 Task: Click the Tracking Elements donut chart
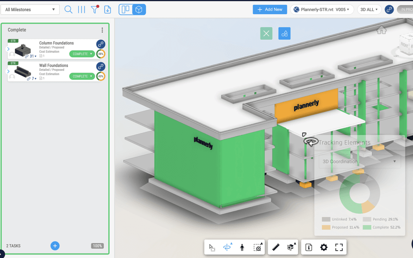click(359, 193)
